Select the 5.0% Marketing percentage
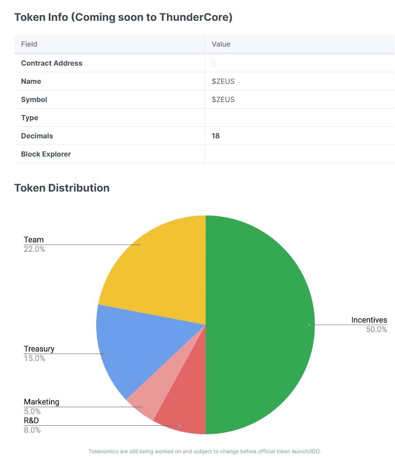 (x=32, y=411)
